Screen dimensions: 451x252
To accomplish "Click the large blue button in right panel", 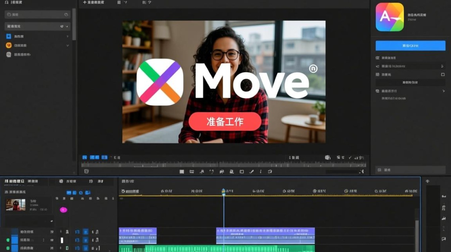I will tap(410, 46).
